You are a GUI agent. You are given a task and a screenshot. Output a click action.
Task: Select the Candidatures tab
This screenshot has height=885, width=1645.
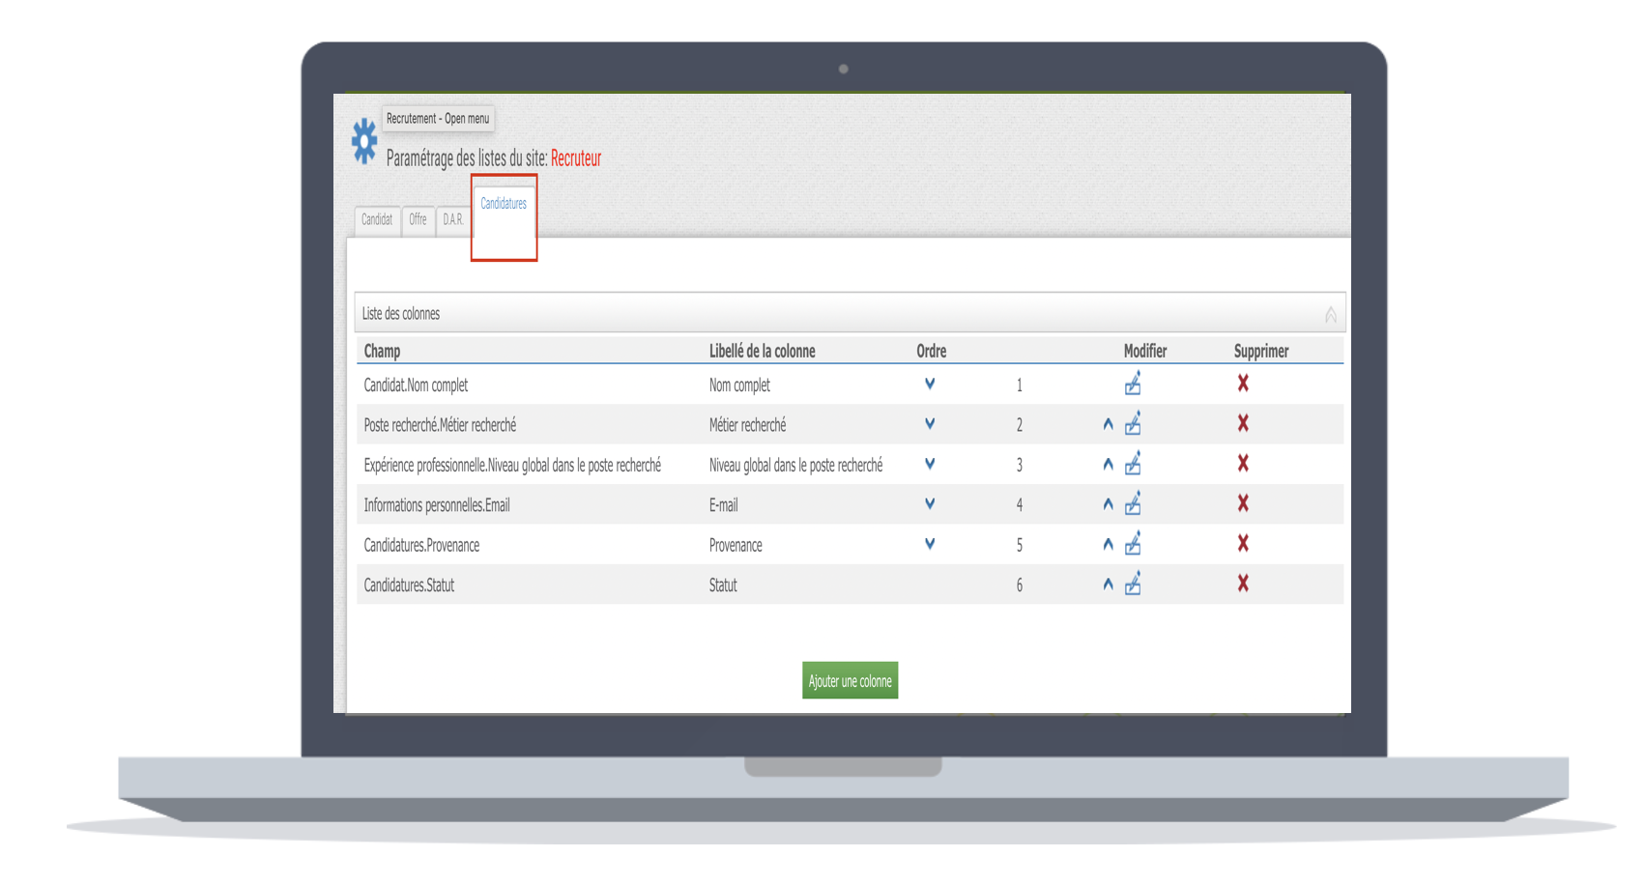[x=504, y=204]
